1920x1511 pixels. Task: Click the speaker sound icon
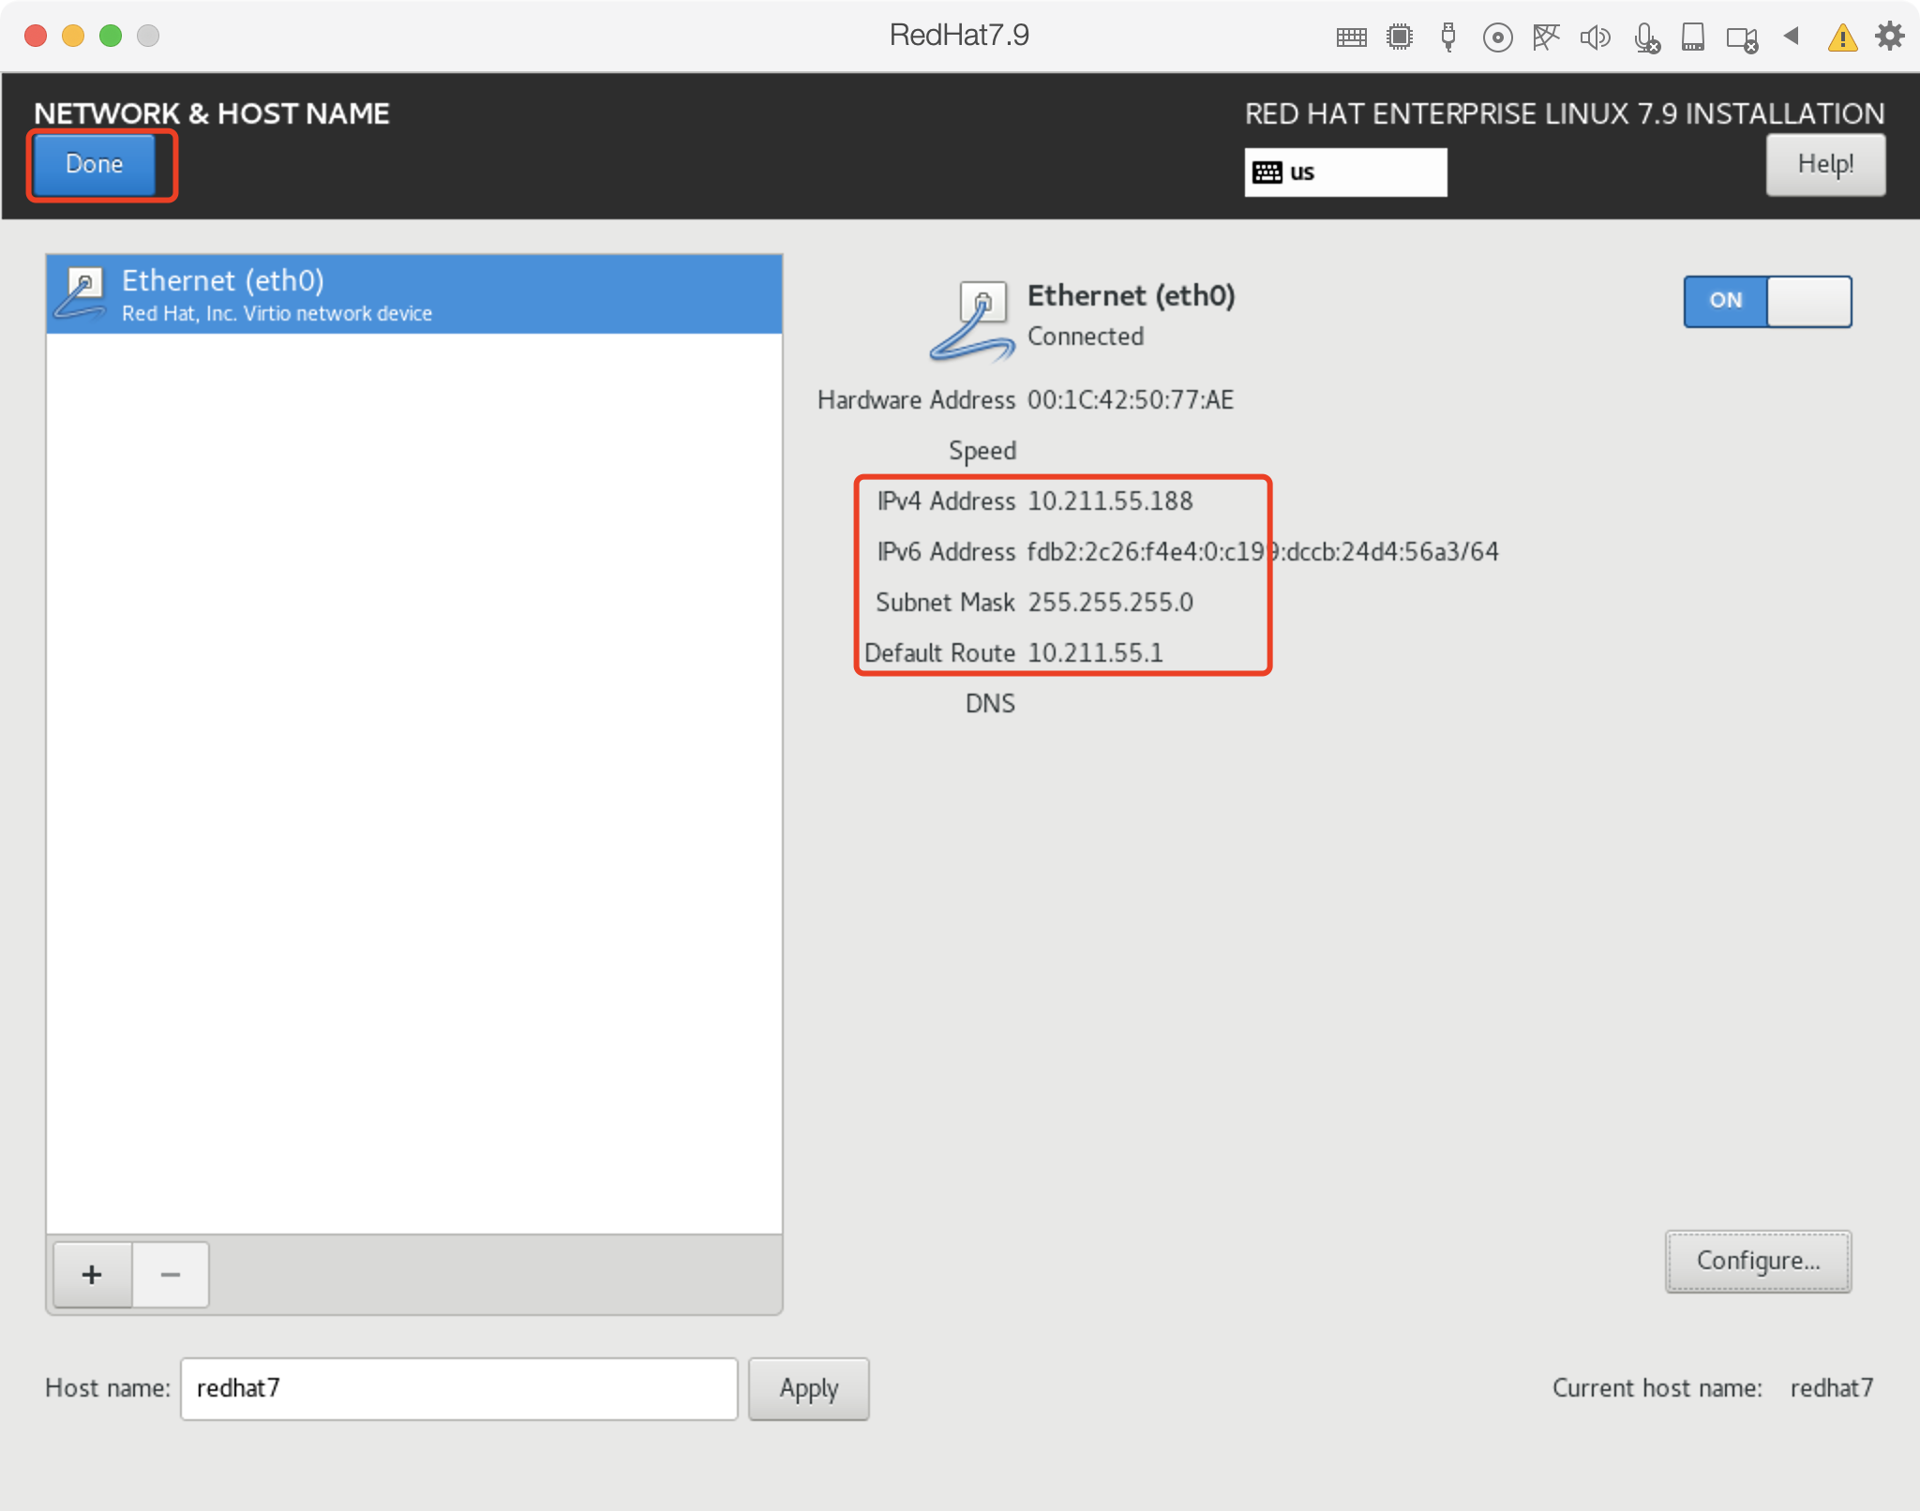click(1594, 37)
